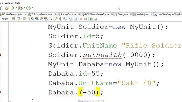Switch to the FCIHClassesGroup2.java tab

pos(97,14)
